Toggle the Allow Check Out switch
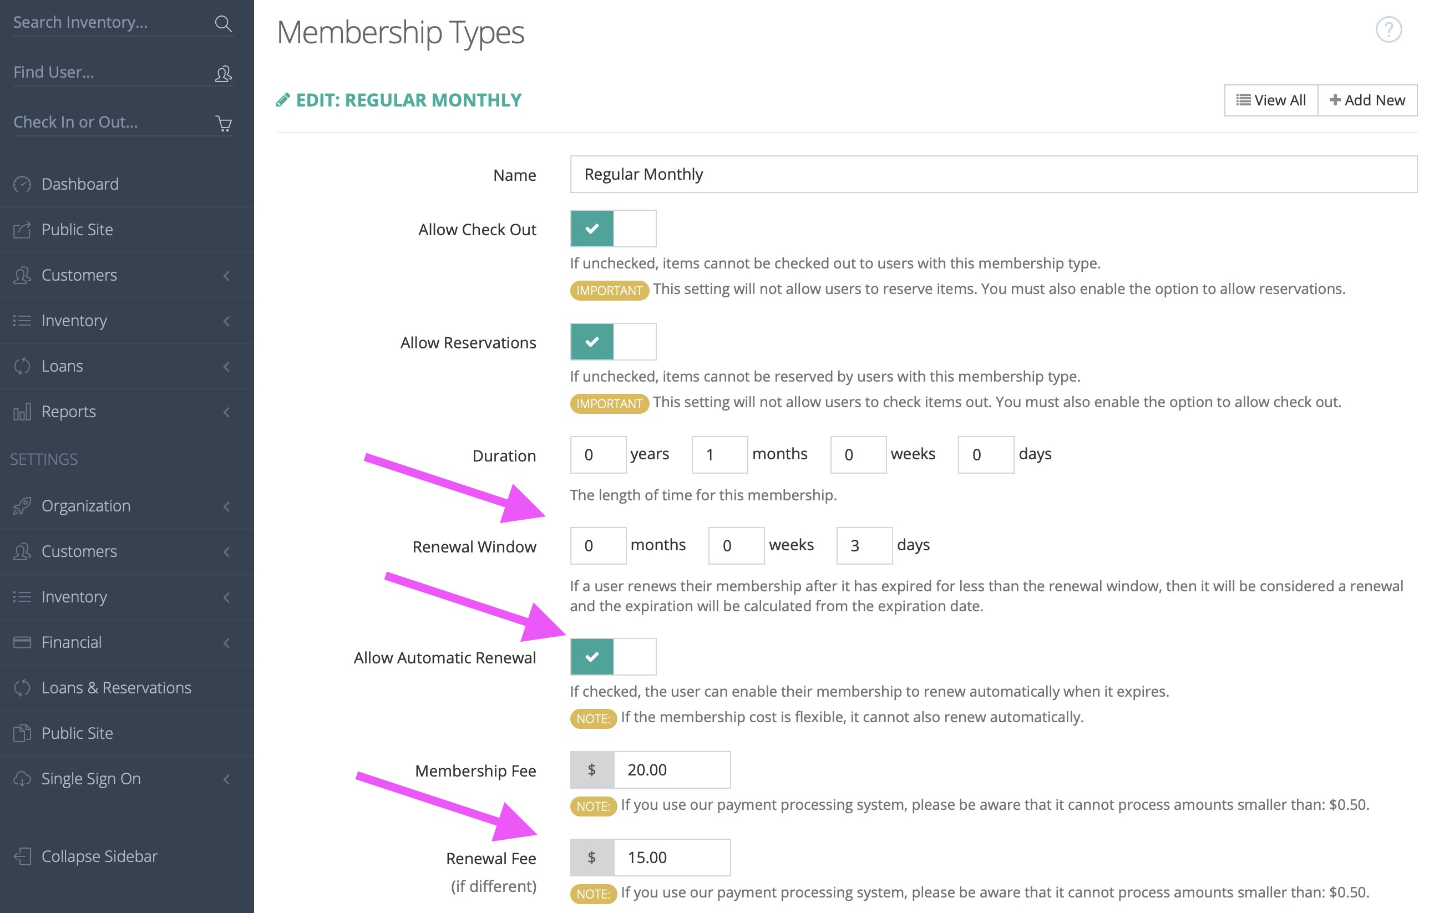The height and width of the screenshot is (913, 1429). point(613,229)
